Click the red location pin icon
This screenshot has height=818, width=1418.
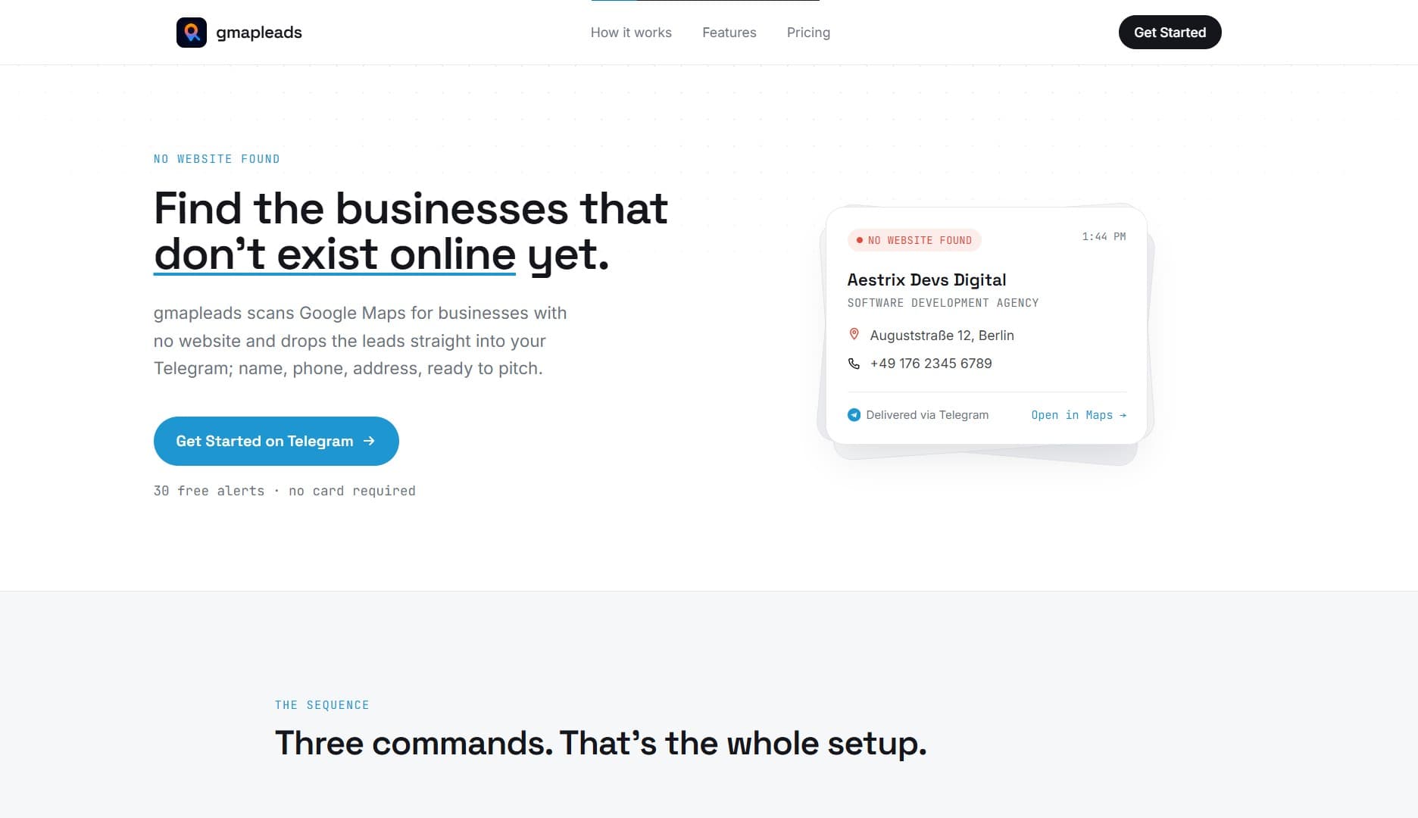tap(854, 334)
